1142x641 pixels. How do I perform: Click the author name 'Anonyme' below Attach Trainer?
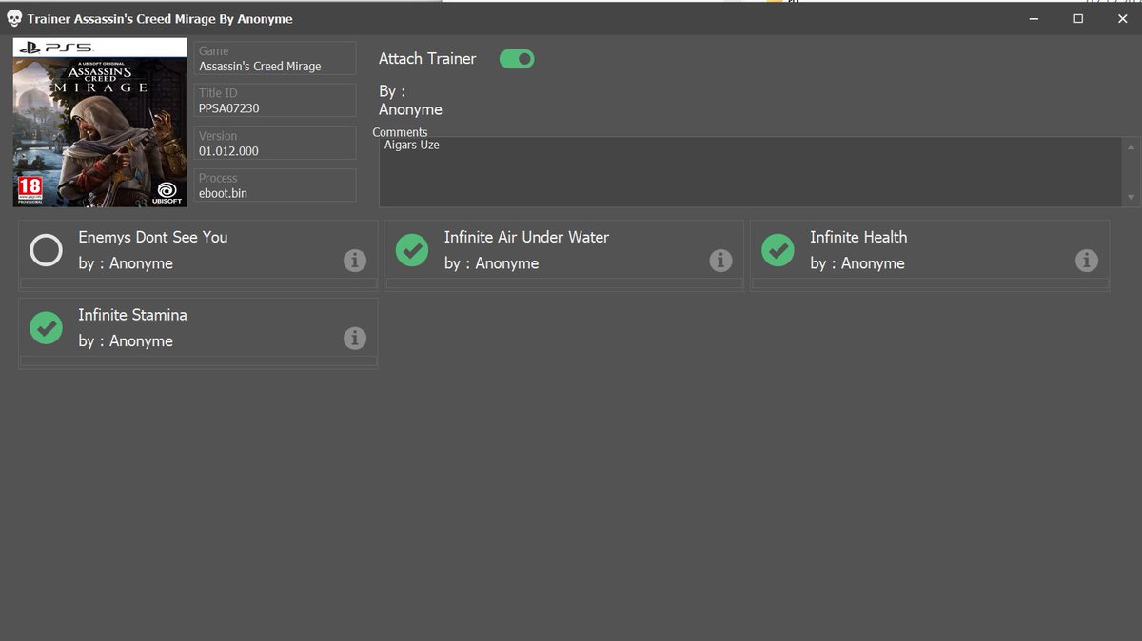(x=410, y=109)
